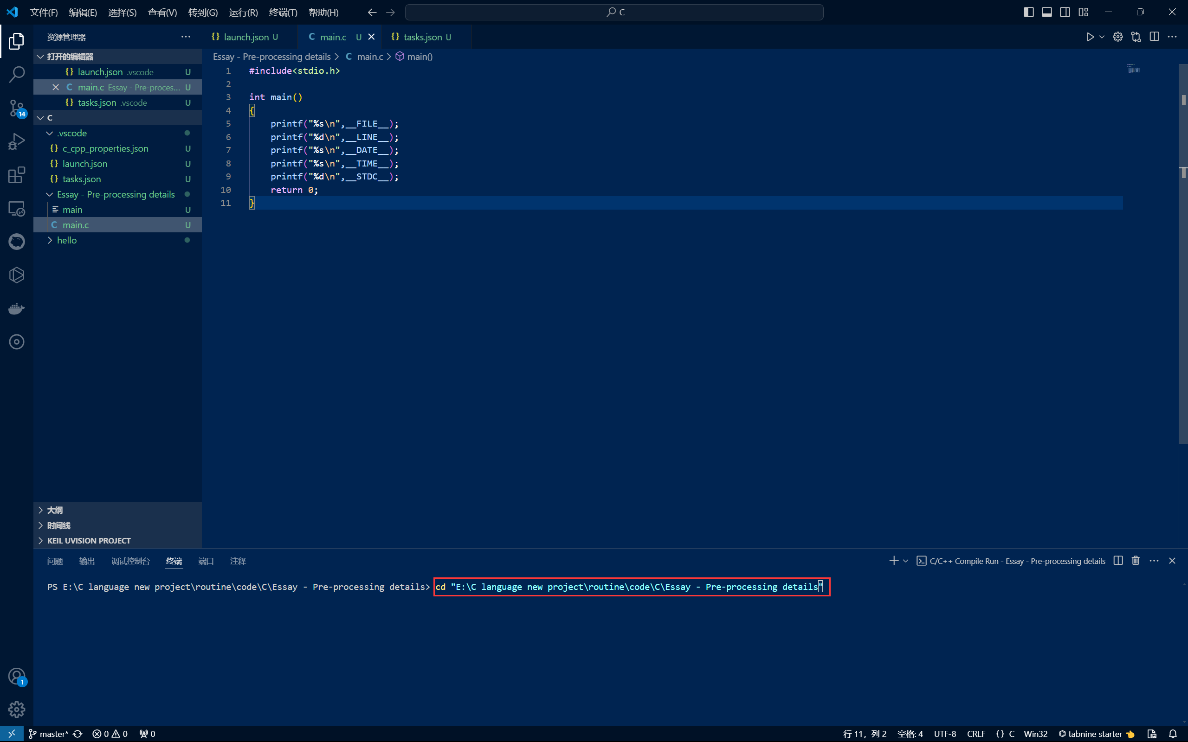Open the 文件(F) menu
This screenshot has height=742, width=1188.
[x=44, y=12]
